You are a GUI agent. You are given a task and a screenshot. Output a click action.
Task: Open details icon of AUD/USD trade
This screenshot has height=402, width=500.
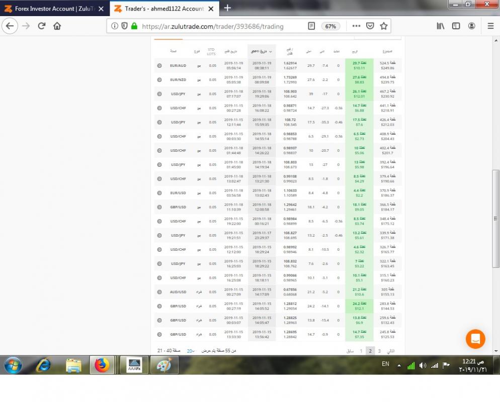pos(159,292)
